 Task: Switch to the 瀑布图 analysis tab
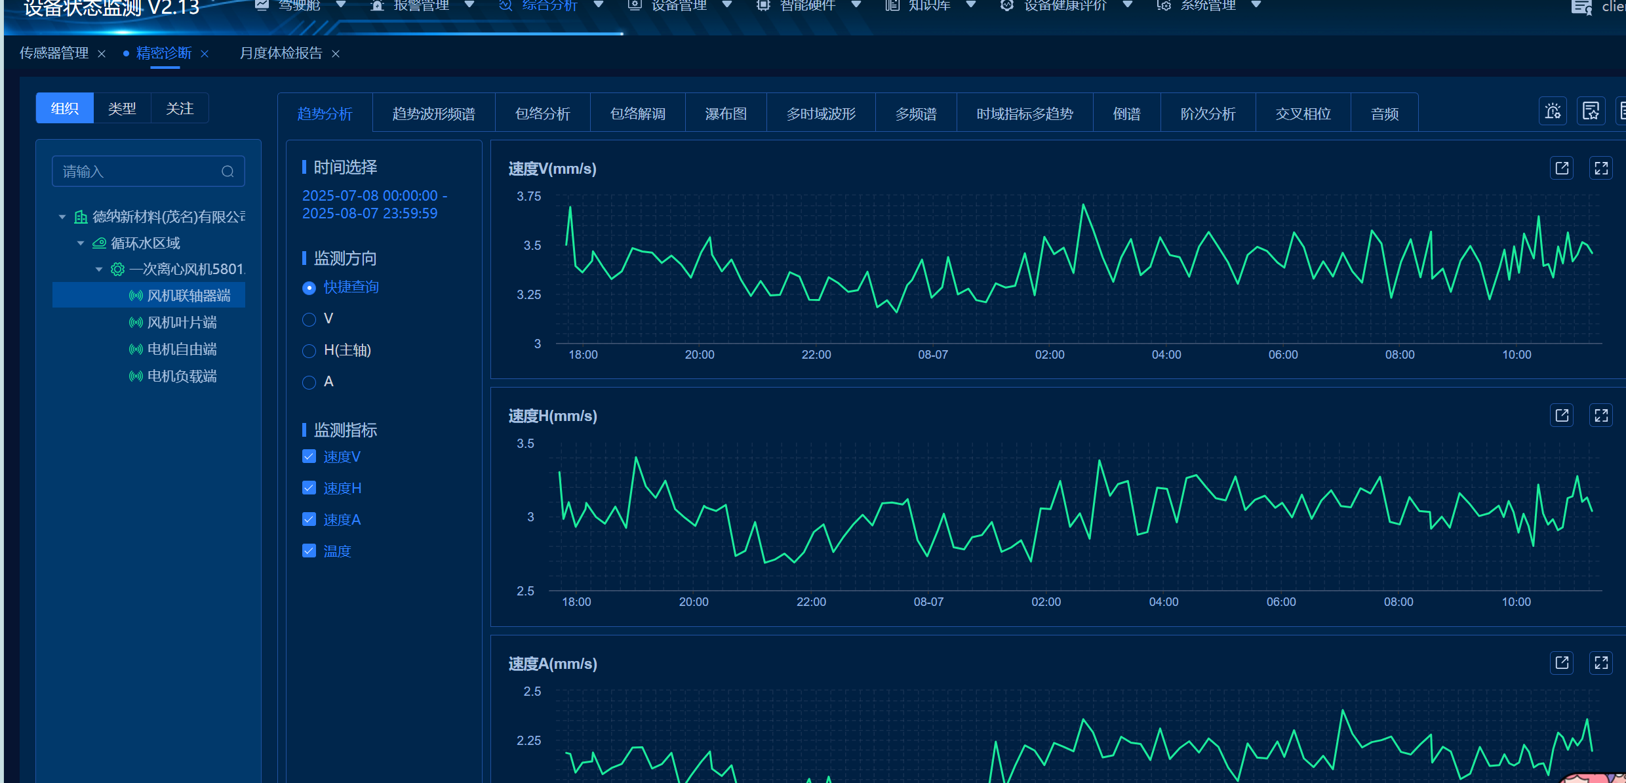(726, 113)
